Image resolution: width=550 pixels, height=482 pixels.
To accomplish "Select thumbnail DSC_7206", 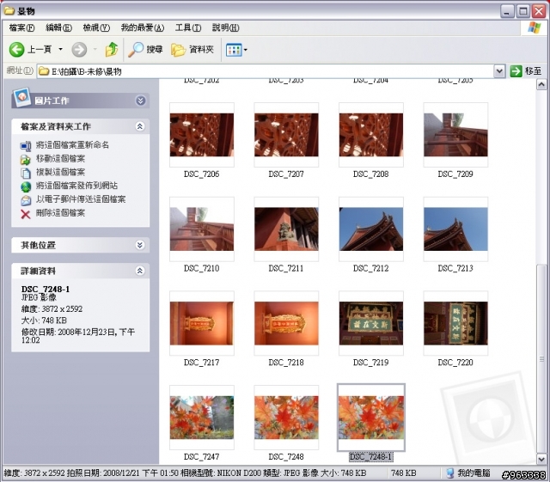I will [x=202, y=135].
